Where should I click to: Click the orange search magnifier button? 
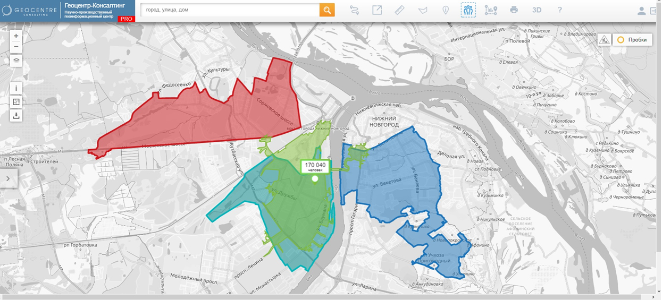click(x=327, y=10)
